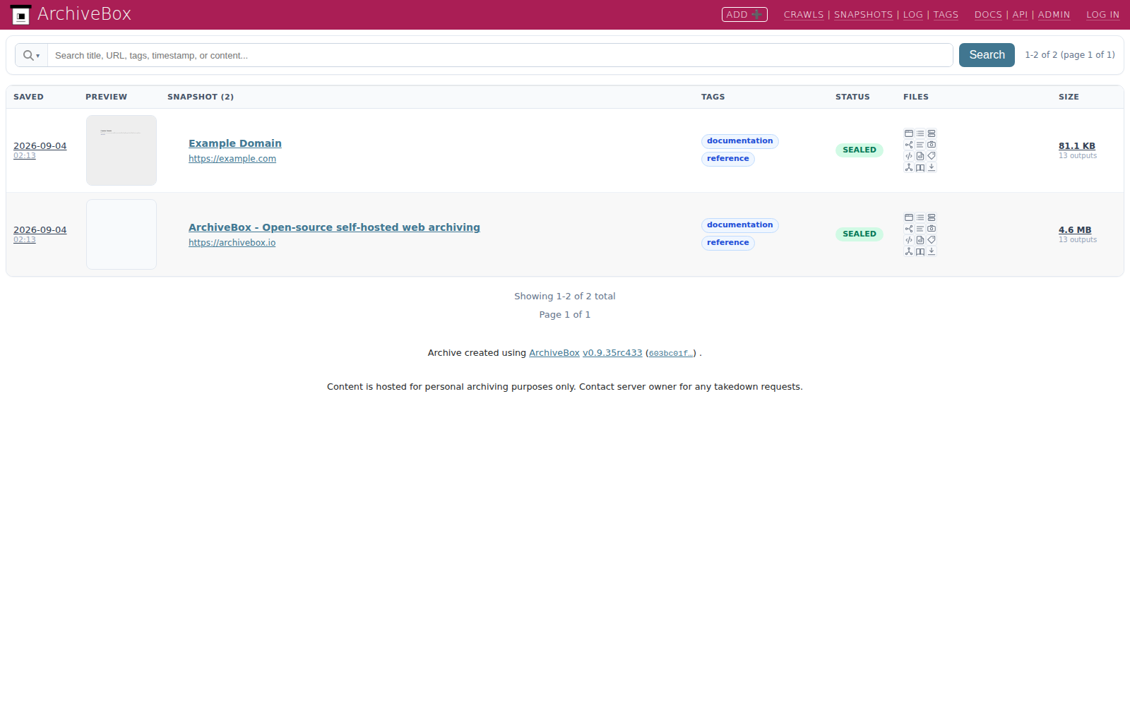Open git branch icon for ArchiveBox snapshot

click(909, 251)
